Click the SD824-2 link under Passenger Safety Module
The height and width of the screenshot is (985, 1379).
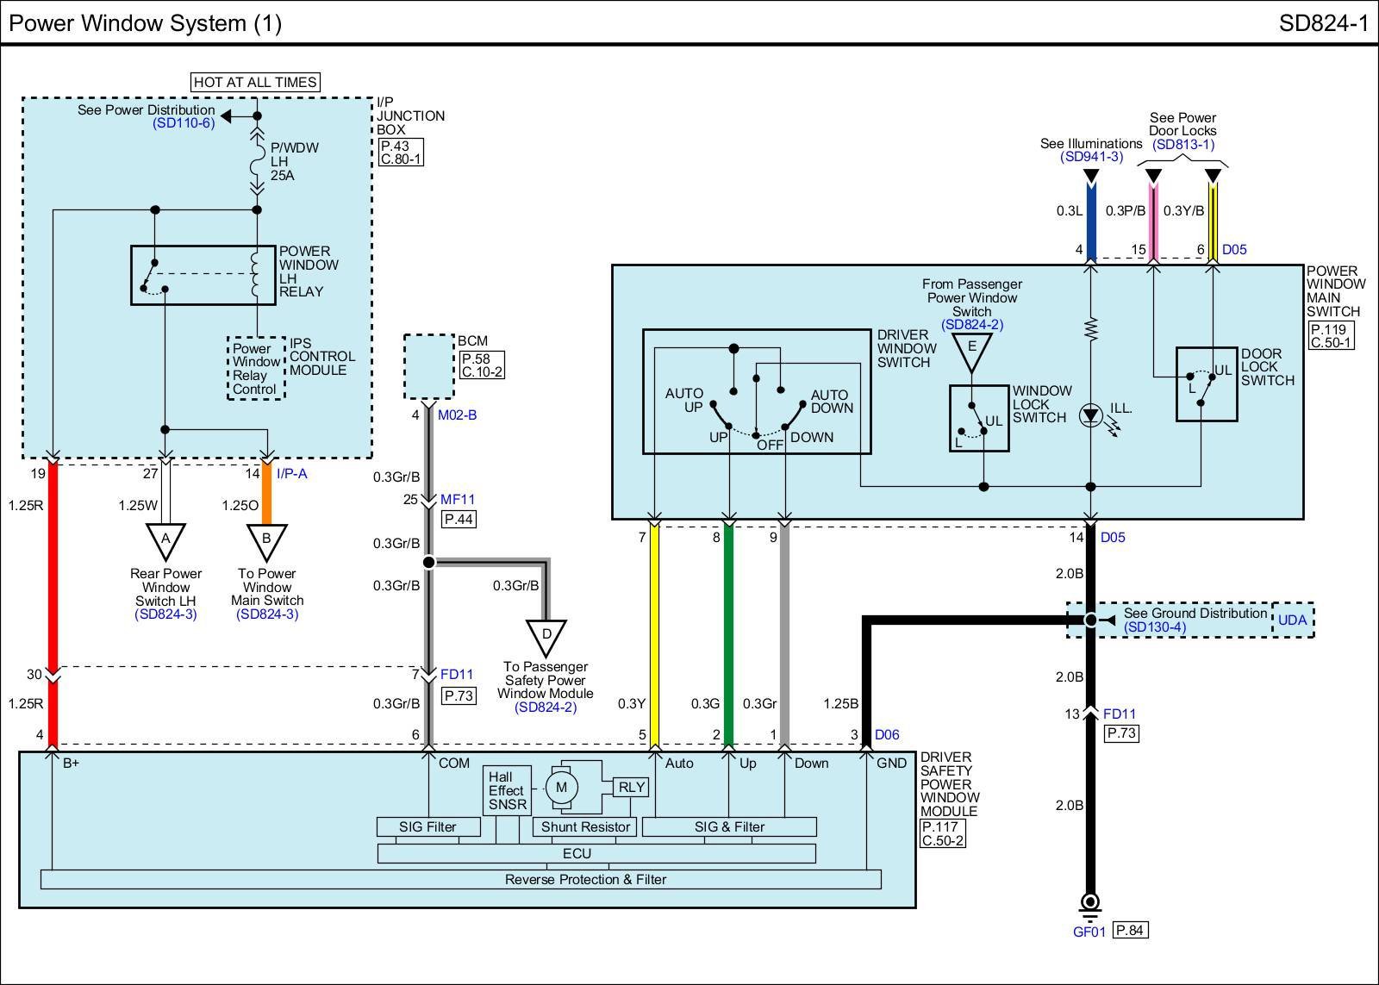[546, 708]
